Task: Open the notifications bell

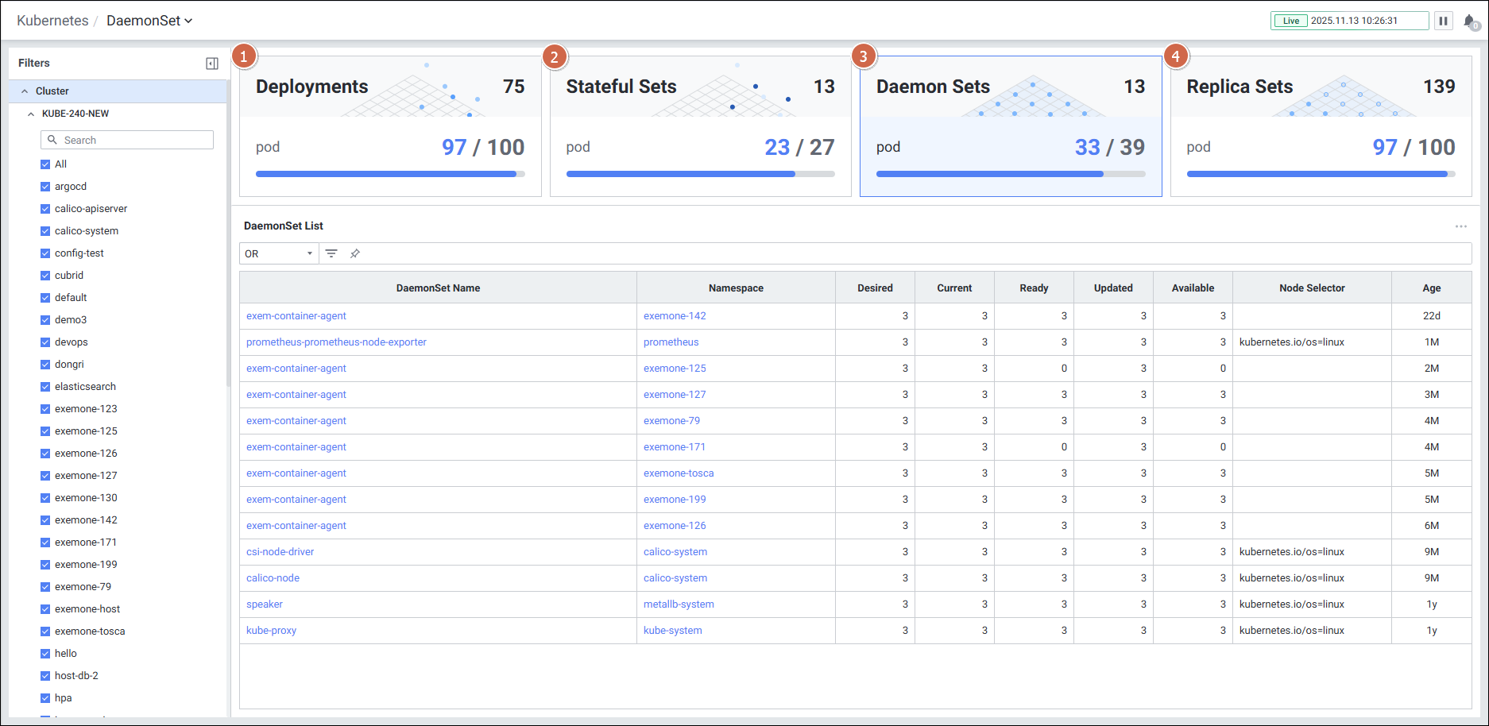Action: coord(1470,21)
